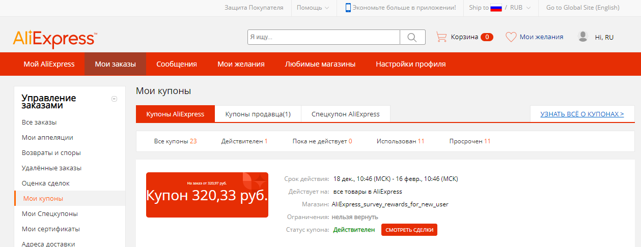Click the Корзина cart link
This screenshot has width=641, height=247.
pos(464,37)
